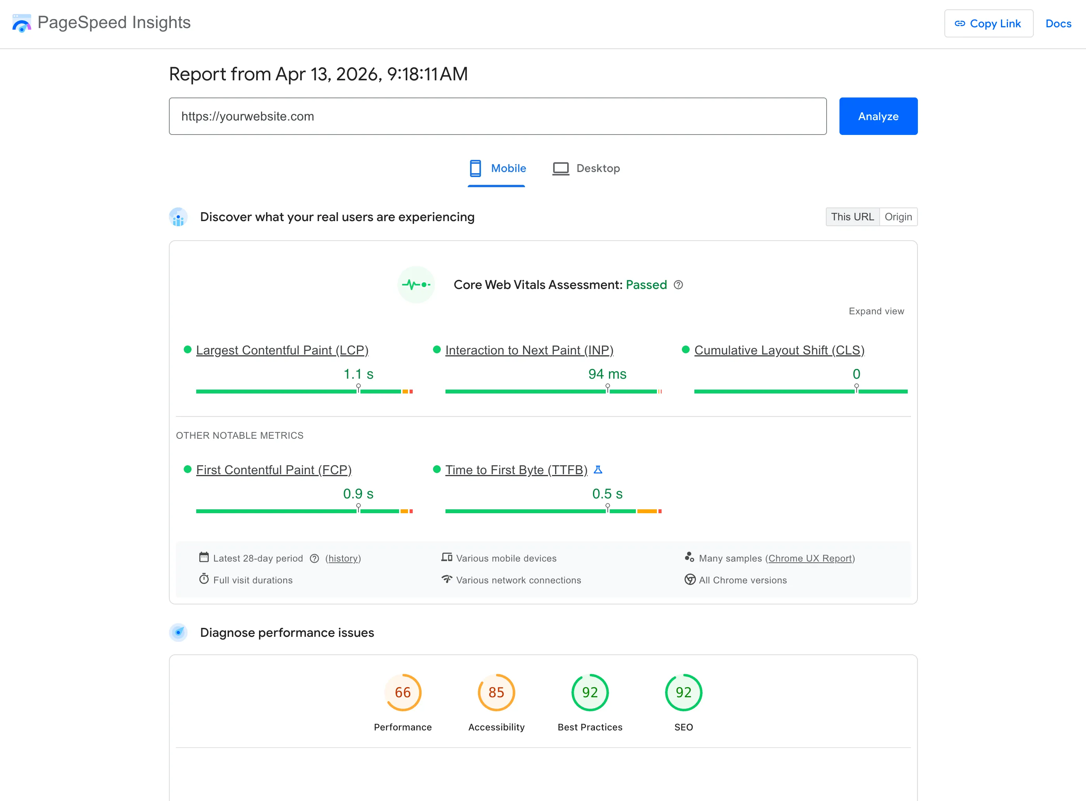Click the real-user experience icon beside Discover heading
Screen dimensions: 1086x801
point(179,217)
